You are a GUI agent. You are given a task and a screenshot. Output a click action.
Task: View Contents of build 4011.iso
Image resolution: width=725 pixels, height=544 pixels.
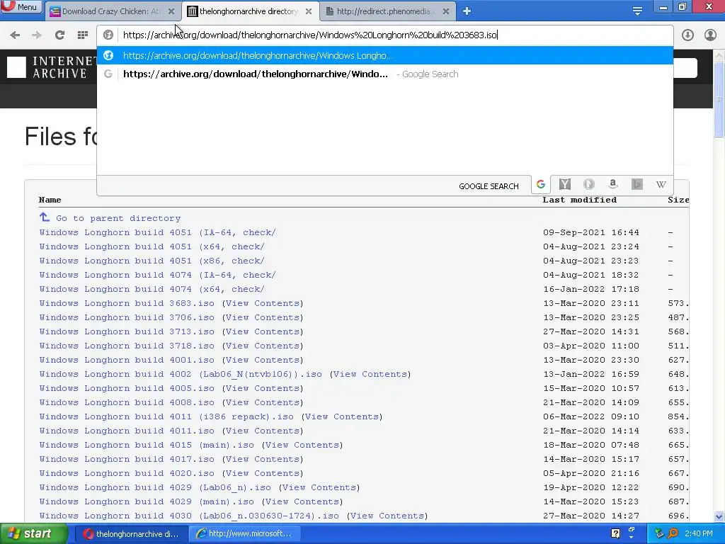coord(263,431)
